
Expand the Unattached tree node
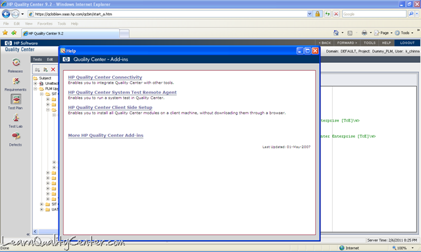(x=35, y=83)
